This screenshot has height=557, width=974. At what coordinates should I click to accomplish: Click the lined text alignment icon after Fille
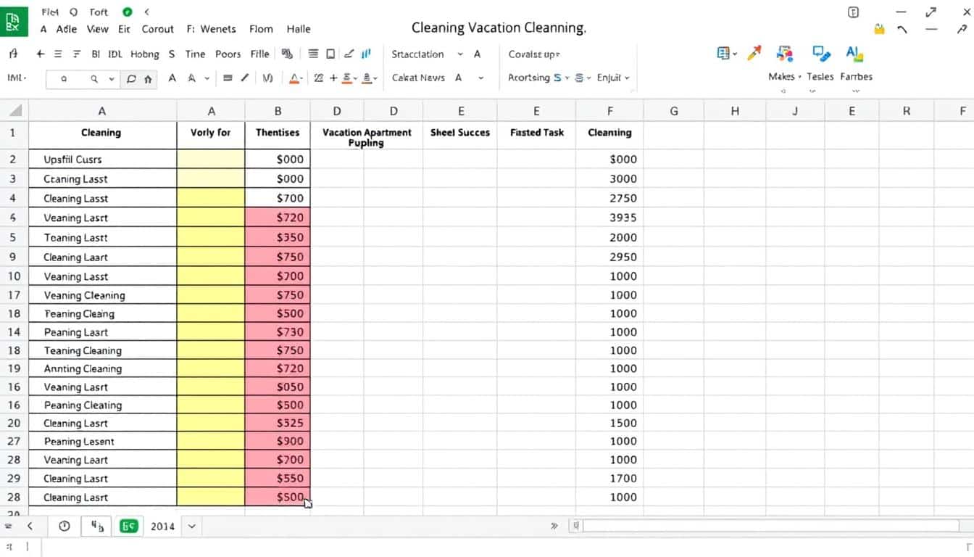pos(313,54)
